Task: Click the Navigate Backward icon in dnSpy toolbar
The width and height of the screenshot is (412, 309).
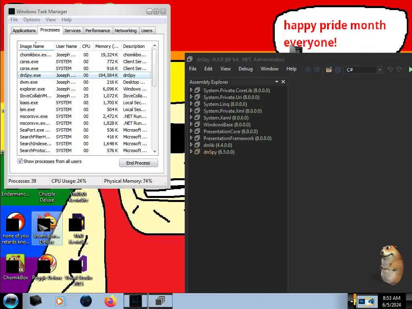Action: (x=308, y=70)
